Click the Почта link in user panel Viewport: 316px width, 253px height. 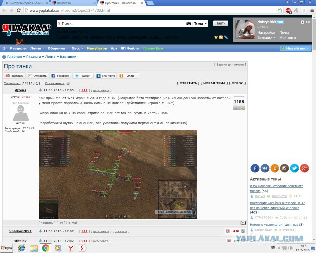(x=284, y=32)
